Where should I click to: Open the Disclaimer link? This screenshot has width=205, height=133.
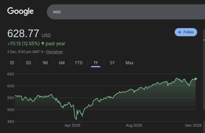(54, 52)
